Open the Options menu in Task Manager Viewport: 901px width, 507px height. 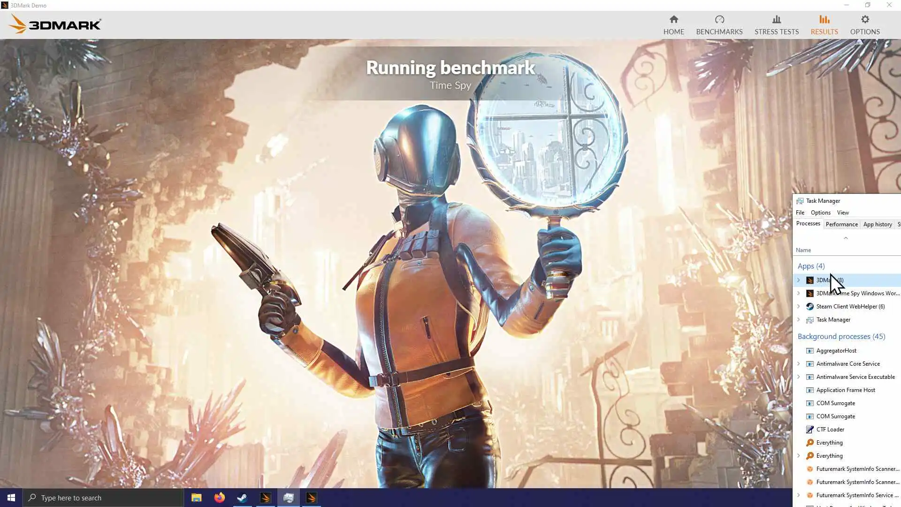[x=820, y=213]
